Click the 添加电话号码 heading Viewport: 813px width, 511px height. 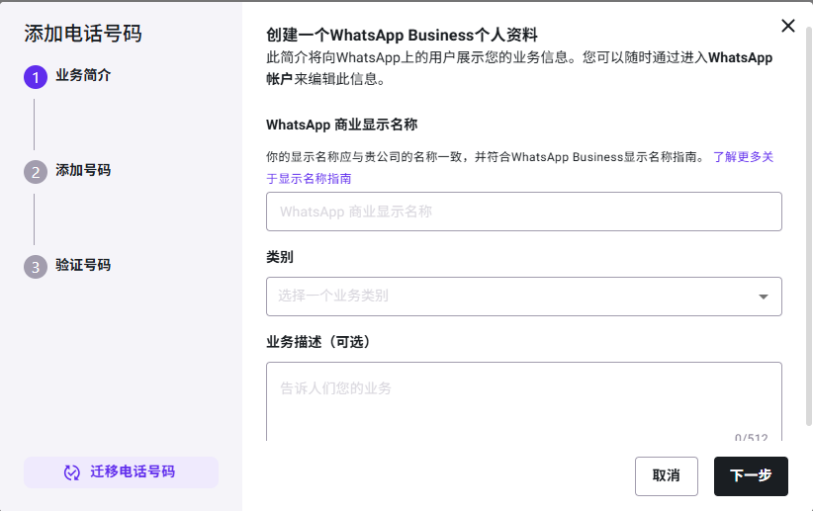[82, 34]
